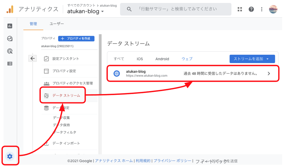Open the Advertising cursor icon in sidebar
Image resolution: width=289 pixels, height=168 pixels.
point(10,51)
